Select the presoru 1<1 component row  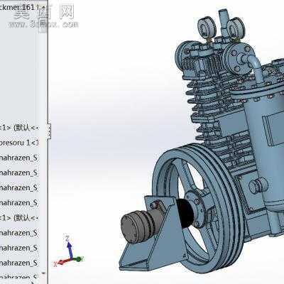(x=19, y=143)
